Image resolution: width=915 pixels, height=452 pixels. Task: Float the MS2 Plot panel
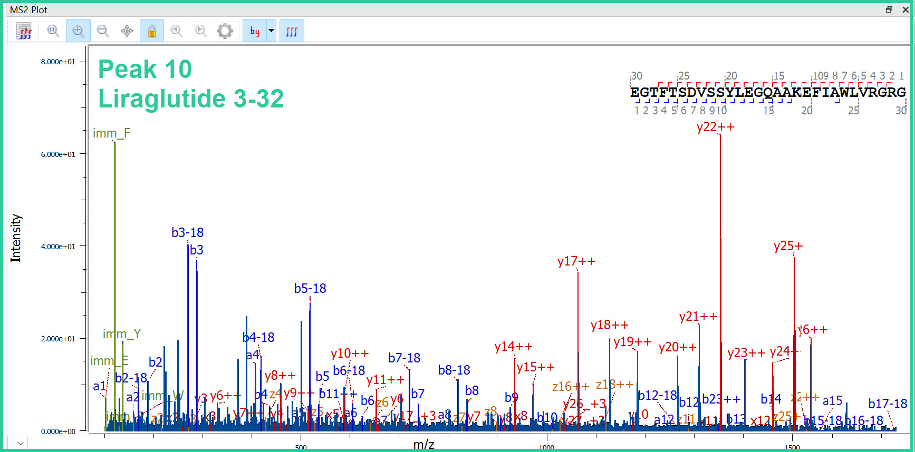pos(889,9)
